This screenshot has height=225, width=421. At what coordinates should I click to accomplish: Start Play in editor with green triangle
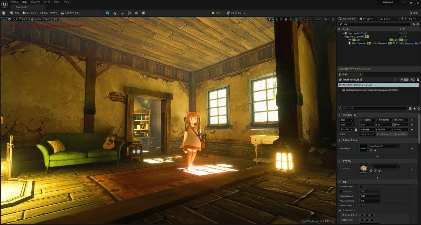(x=214, y=13)
